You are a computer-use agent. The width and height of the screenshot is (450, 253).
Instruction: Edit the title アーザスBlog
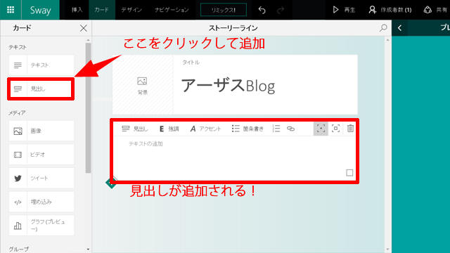(228, 86)
